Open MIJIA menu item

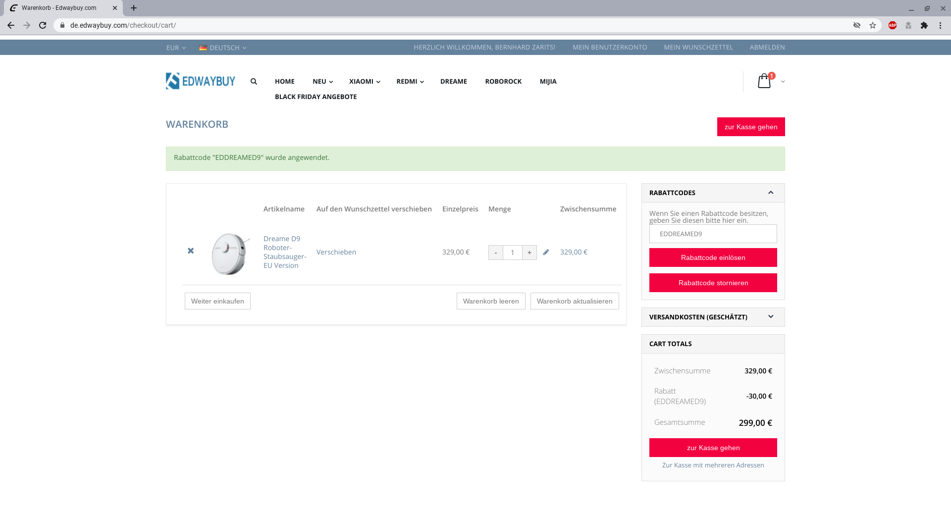(548, 82)
